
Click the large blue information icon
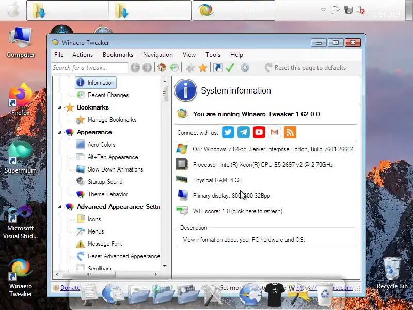tap(186, 90)
